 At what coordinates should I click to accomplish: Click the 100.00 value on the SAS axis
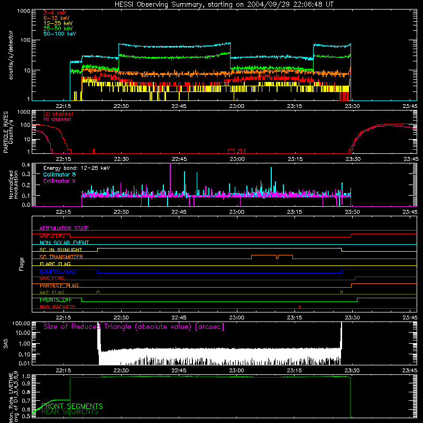point(21,324)
